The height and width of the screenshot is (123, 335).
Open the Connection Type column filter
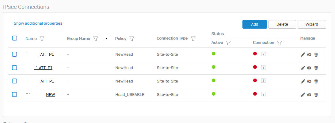(x=193, y=39)
